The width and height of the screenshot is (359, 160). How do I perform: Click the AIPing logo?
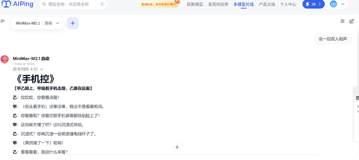(17, 4)
